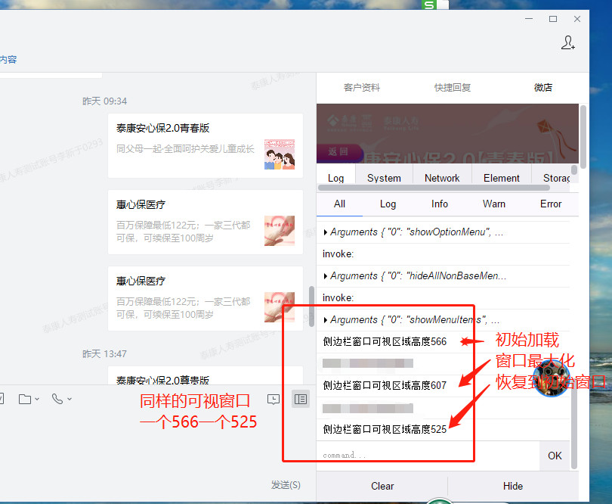This screenshot has width=612, height=504.
Task: Select the Warn log filter
Action: pos(493,204)
